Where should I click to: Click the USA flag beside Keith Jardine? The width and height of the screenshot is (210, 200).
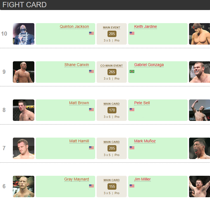coord(132,33)
